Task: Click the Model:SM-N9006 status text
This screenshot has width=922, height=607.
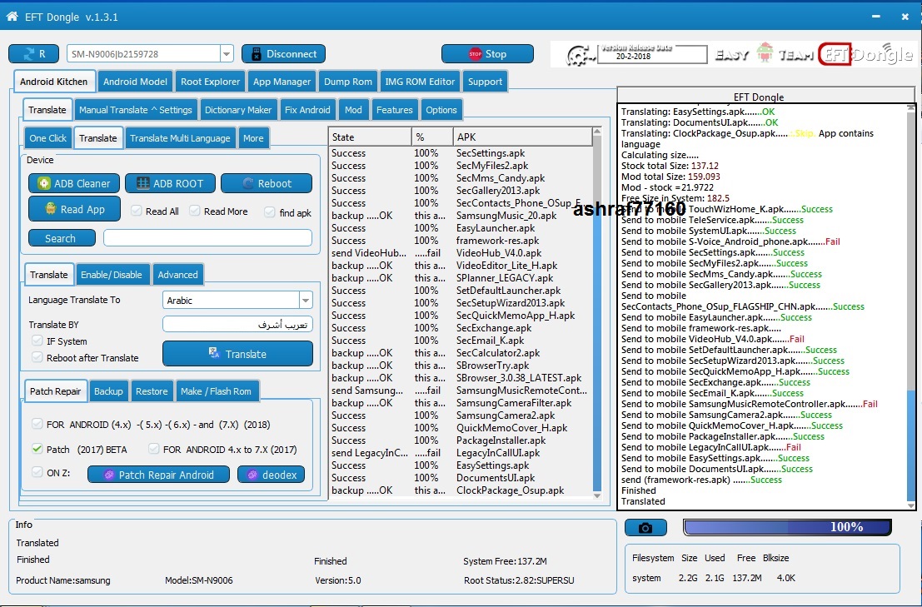Action: [199, 580]
